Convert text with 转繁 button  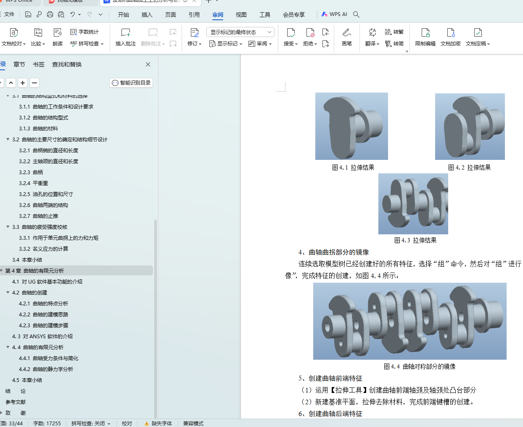(x=394, y=32)
